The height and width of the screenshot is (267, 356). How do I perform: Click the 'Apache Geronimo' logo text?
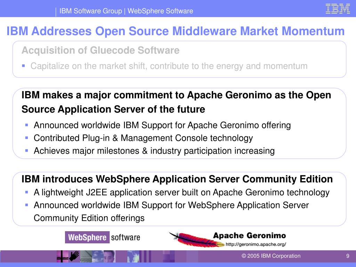point(249,236)
